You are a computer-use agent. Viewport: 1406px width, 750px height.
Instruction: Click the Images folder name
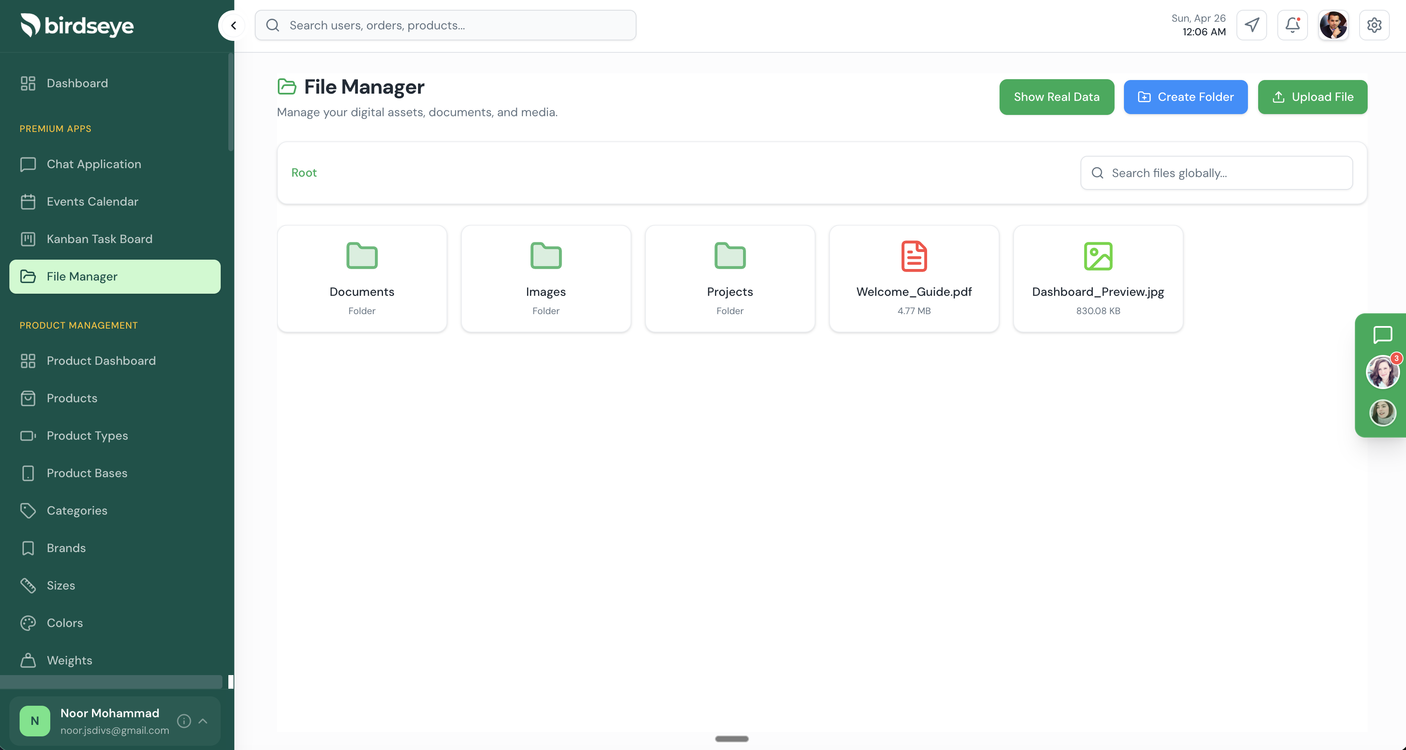coord(546,292)
